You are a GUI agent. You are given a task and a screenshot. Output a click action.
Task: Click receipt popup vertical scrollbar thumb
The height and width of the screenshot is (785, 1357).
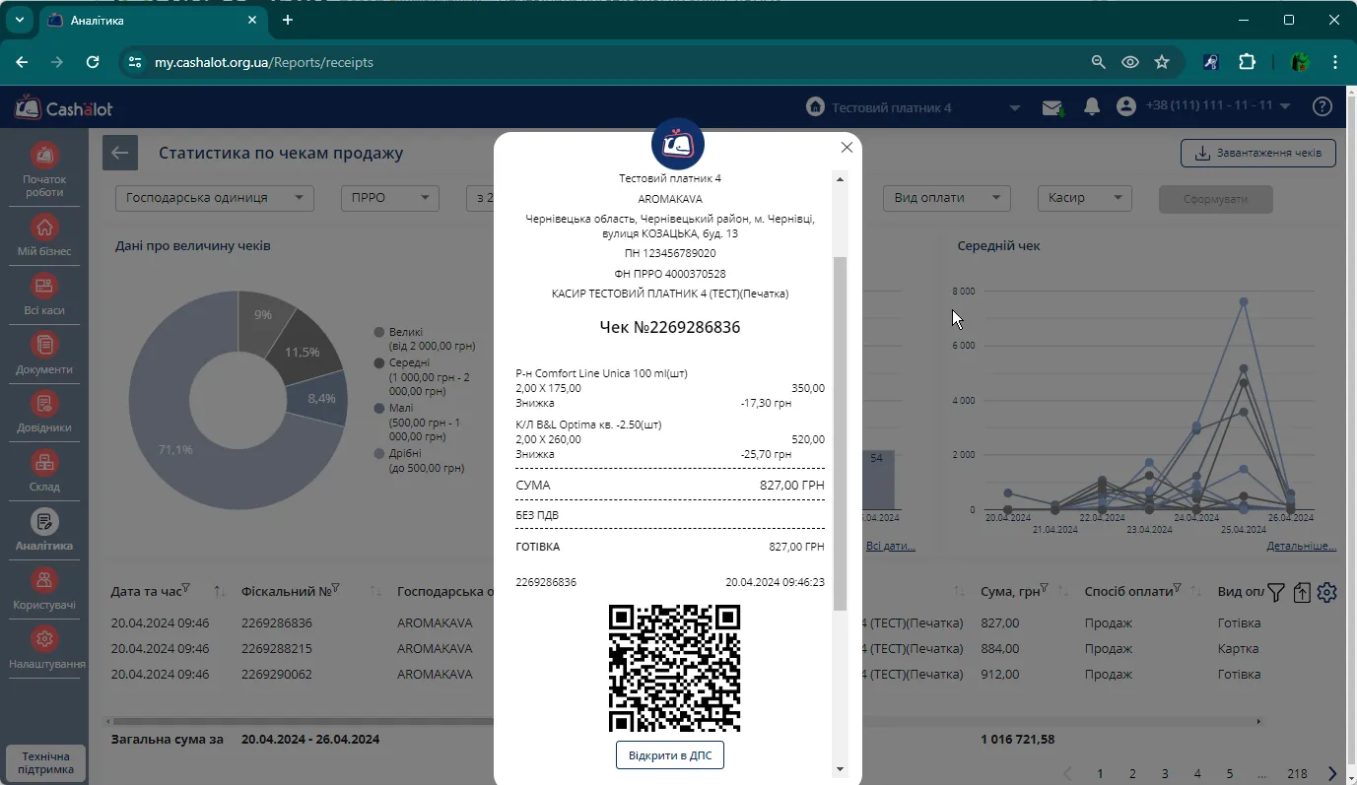coord(840,433)
